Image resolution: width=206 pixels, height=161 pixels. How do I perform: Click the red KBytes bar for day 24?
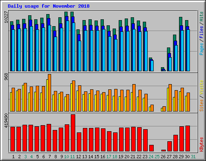point(152,148)
